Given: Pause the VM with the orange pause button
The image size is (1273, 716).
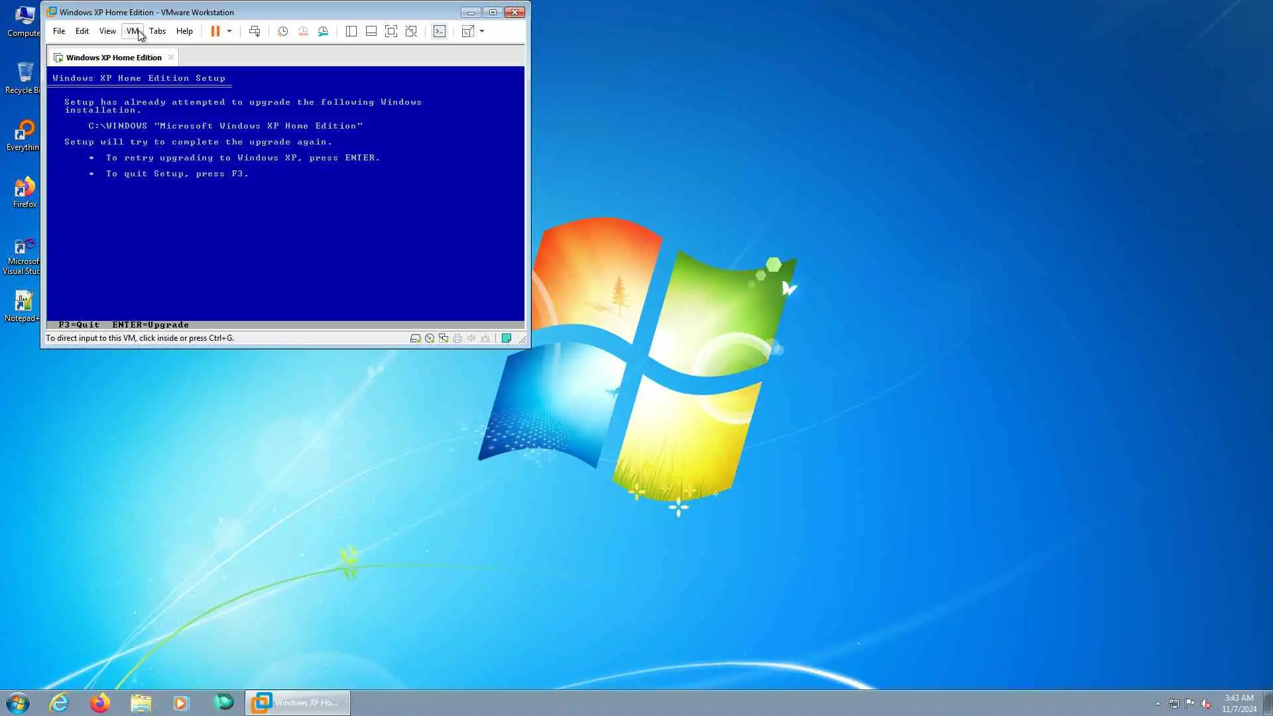Looking at the screenshot, I should (x=215, y=31).
